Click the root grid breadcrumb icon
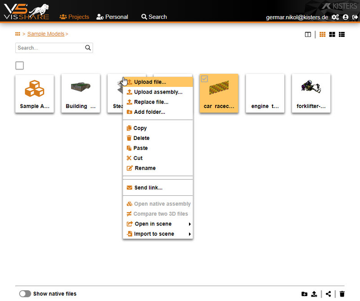The image size is (360, 301). click(x=18, y=34)
